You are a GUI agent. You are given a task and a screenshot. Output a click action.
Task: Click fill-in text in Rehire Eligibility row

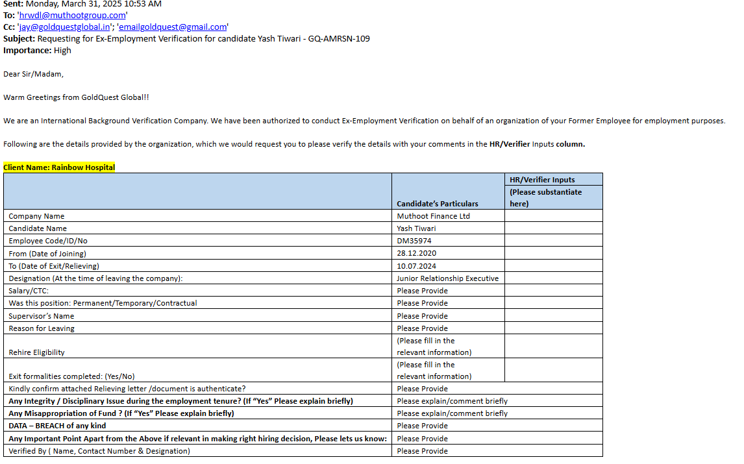click(x=434, y=347)
